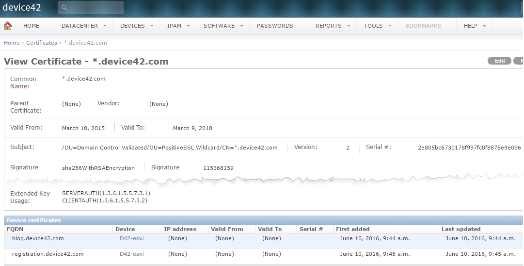Click the First added column header

click(352, 229)
